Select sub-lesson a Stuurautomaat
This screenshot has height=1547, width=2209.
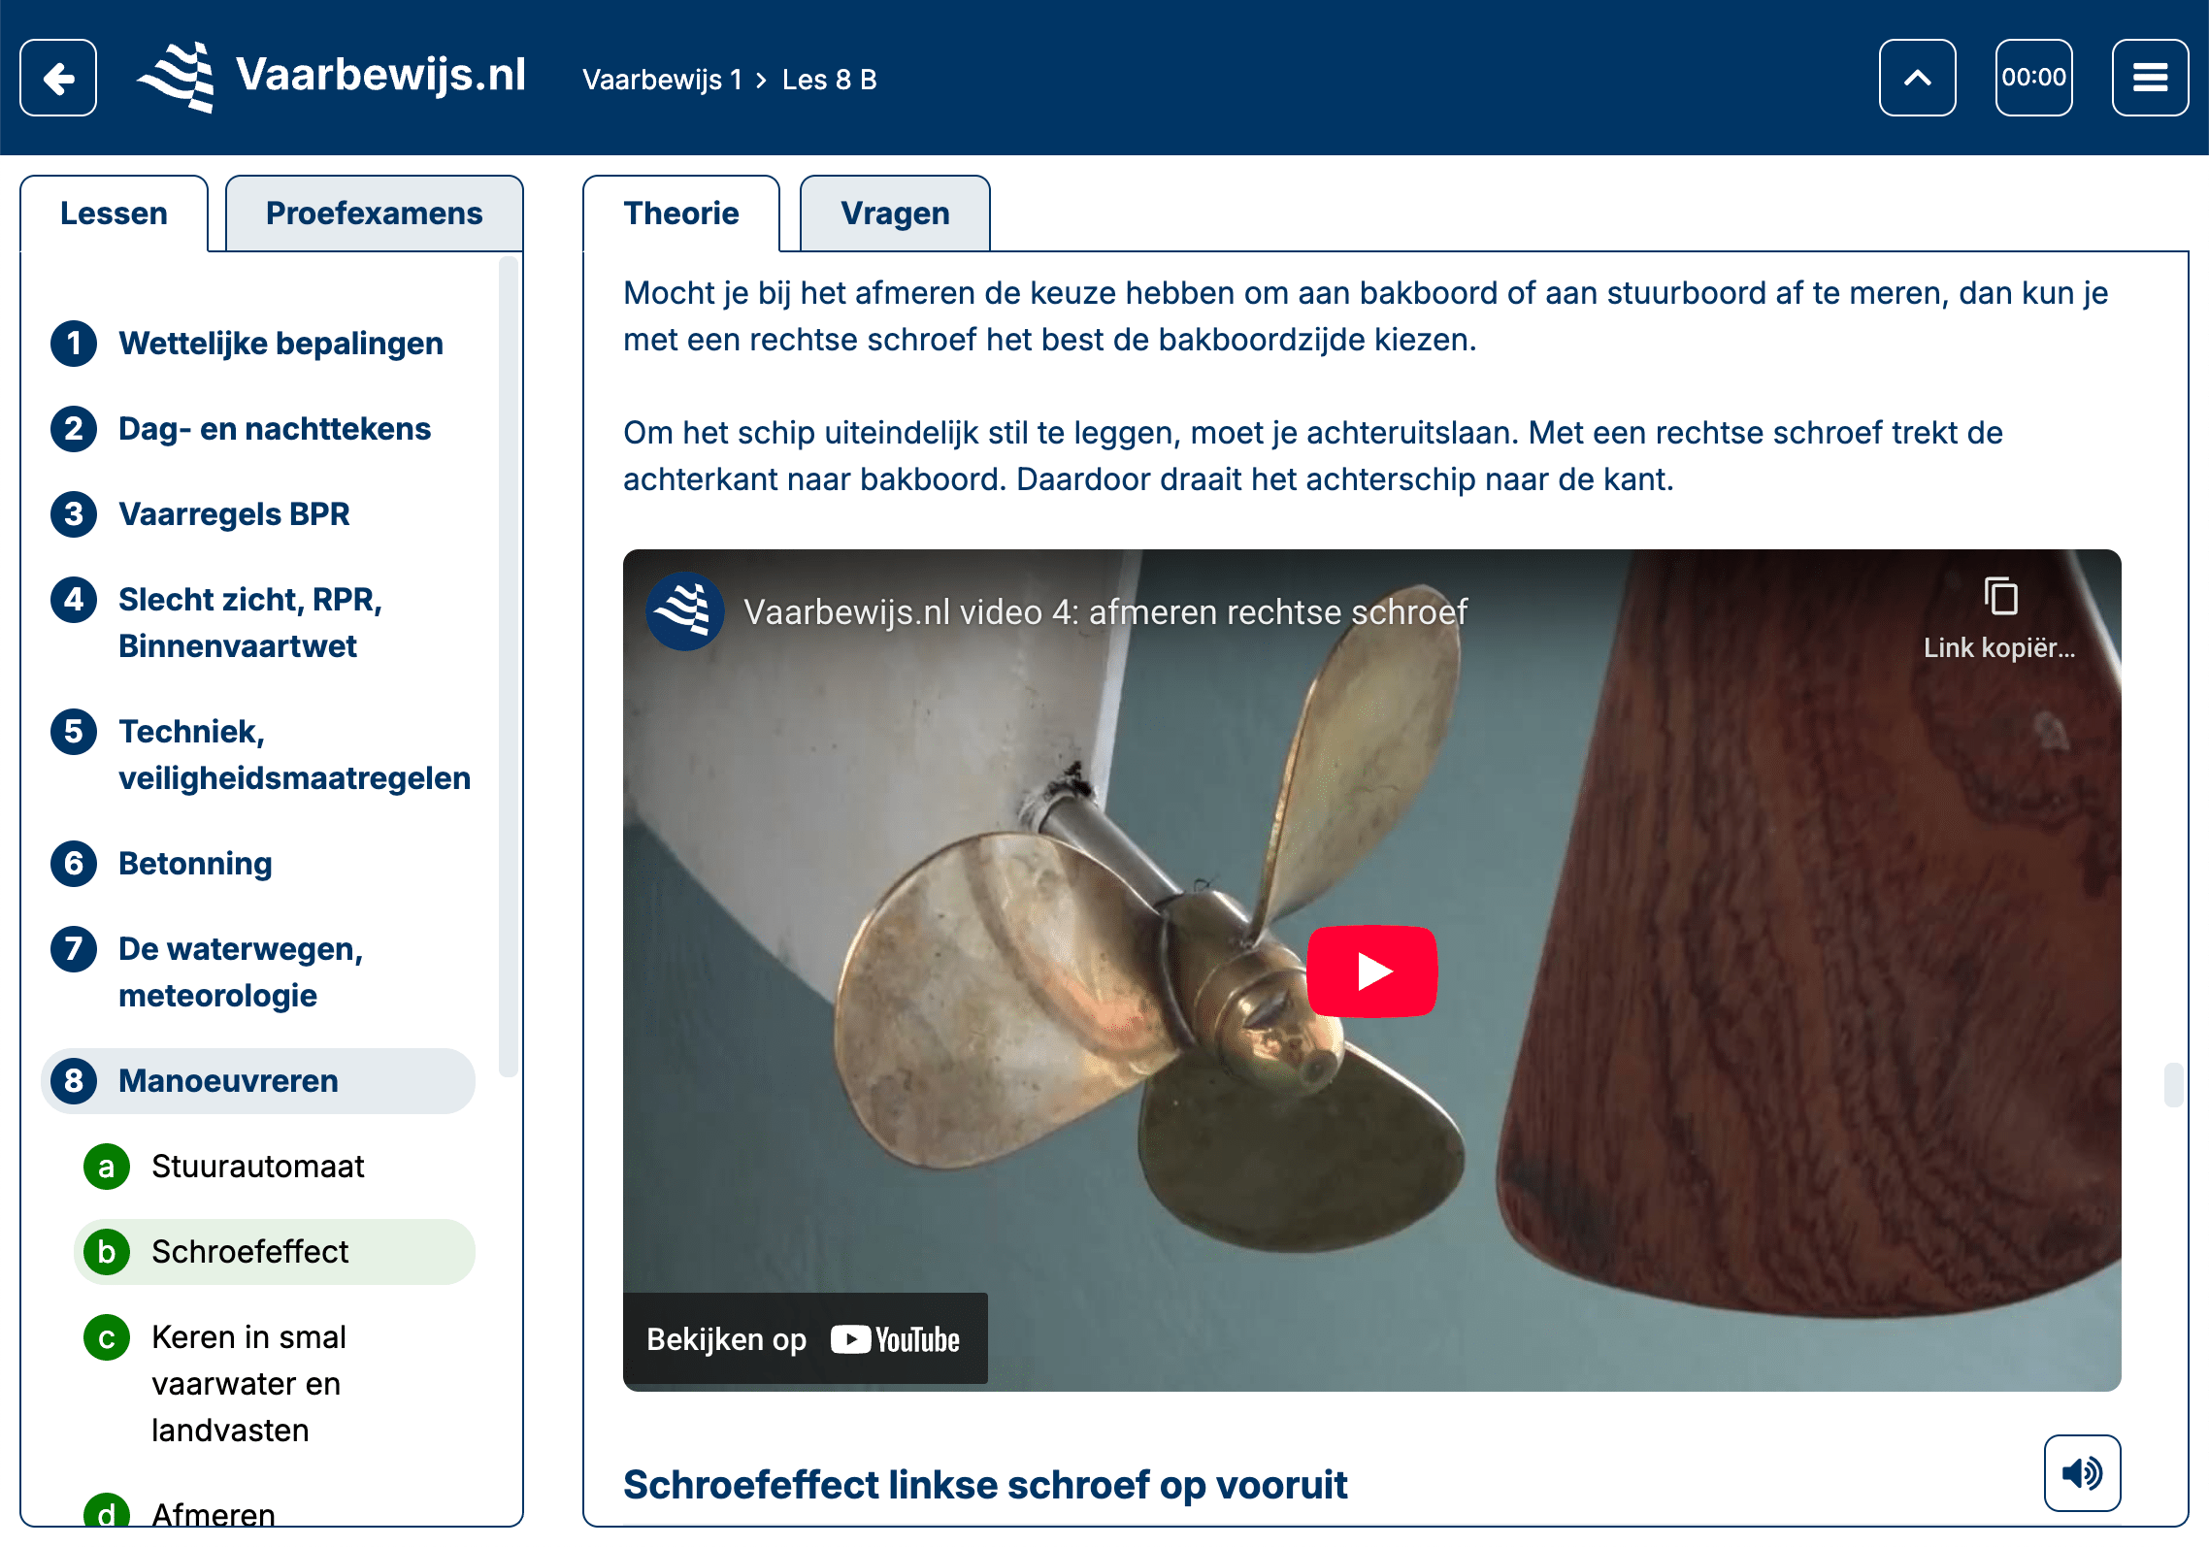click(x=257, y=1167)
